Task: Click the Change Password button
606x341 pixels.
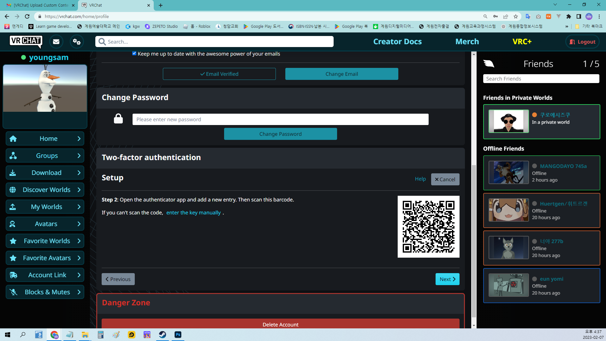Action: [280, 134]
